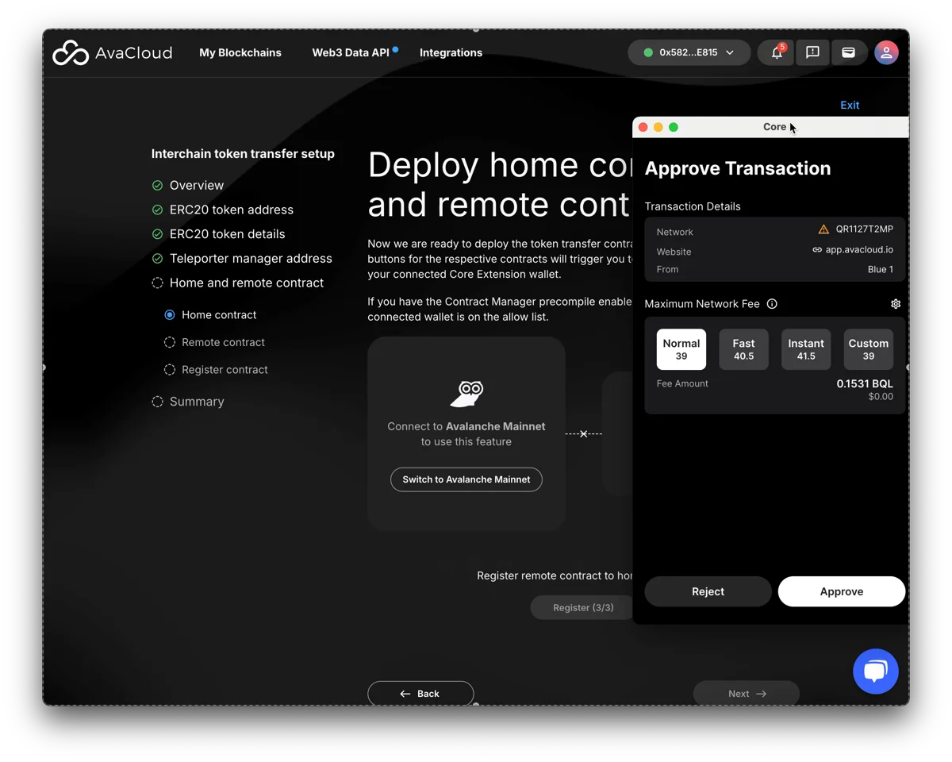The image size is (952, 762).
Task: Click the Core owl wallet icon
Action: 466,393
